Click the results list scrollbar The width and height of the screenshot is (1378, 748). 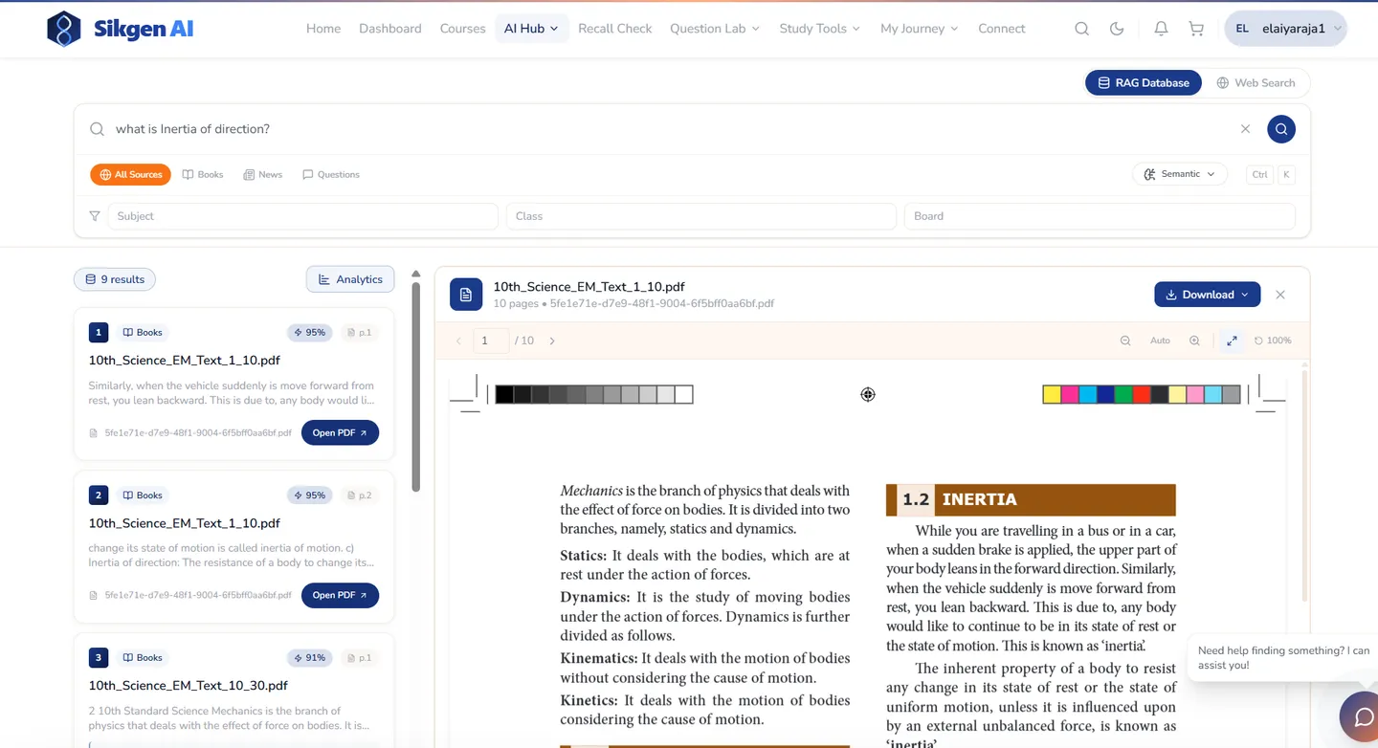pyautogui.click(x=415, y=386)
